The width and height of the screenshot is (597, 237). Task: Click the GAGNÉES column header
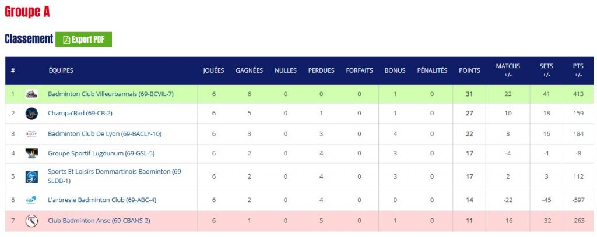point(249,70)
